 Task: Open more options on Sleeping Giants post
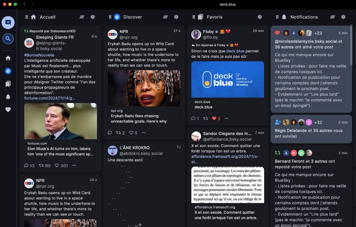pyautogui.click(x=74, y=166)
